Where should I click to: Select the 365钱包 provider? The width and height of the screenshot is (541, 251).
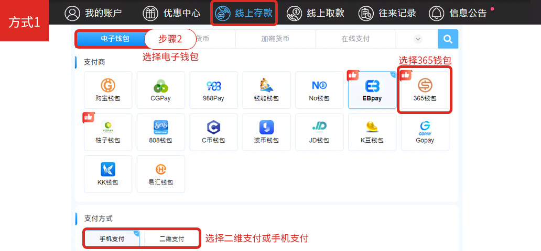click(425, 90)
